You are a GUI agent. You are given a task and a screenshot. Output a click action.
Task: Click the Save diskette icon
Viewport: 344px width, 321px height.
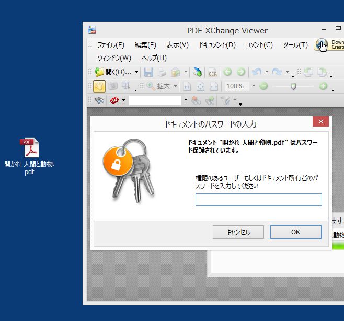coord(148,72)
